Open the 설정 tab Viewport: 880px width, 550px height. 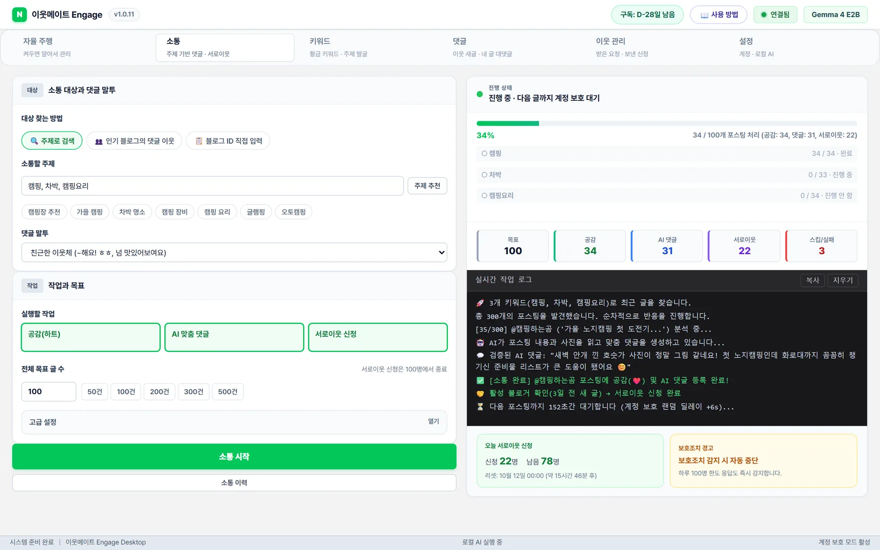click(x=797, y=47)
